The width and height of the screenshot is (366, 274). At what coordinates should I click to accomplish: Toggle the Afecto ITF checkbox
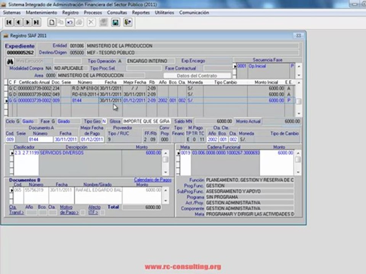(102, 212)
